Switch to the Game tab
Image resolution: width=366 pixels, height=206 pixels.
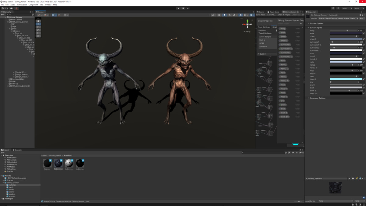(x=260, y=12)
